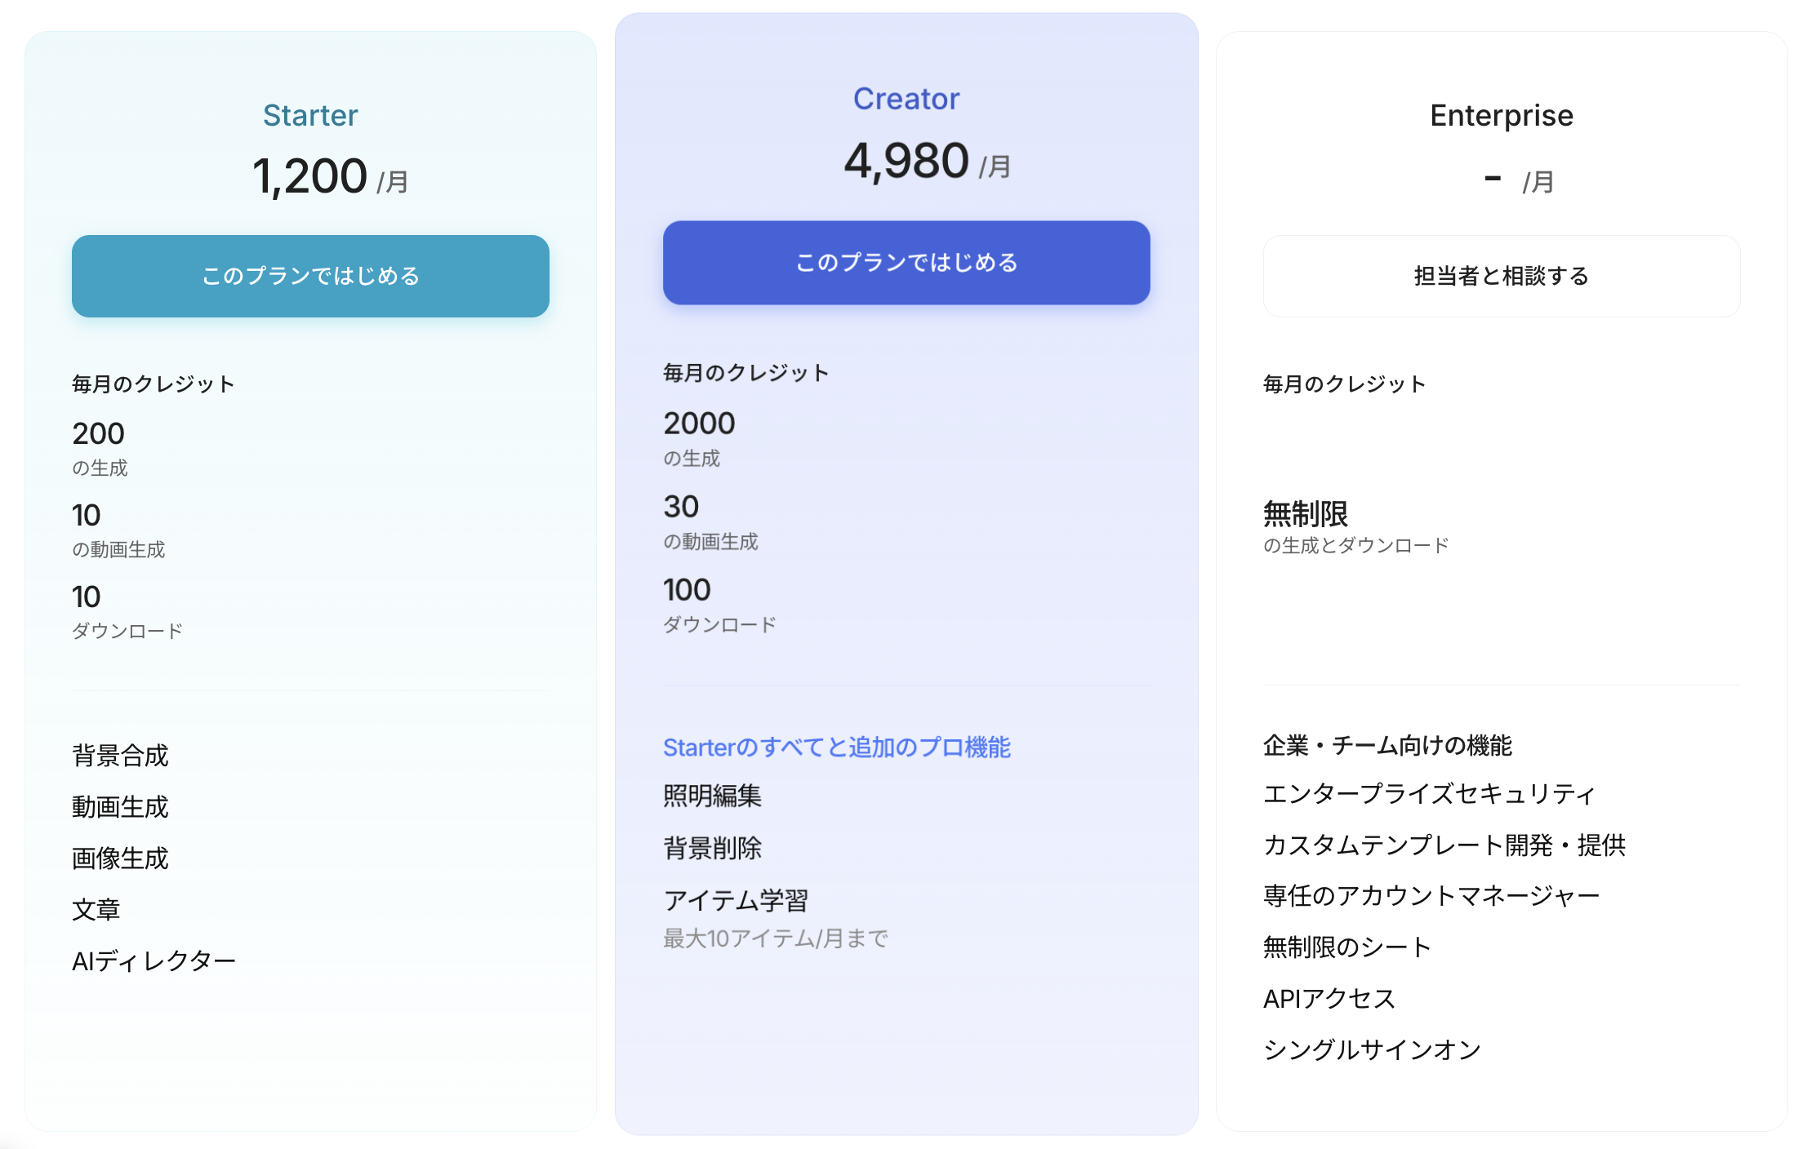
Task: Select the Creator plan title
Action: [906, 99]
